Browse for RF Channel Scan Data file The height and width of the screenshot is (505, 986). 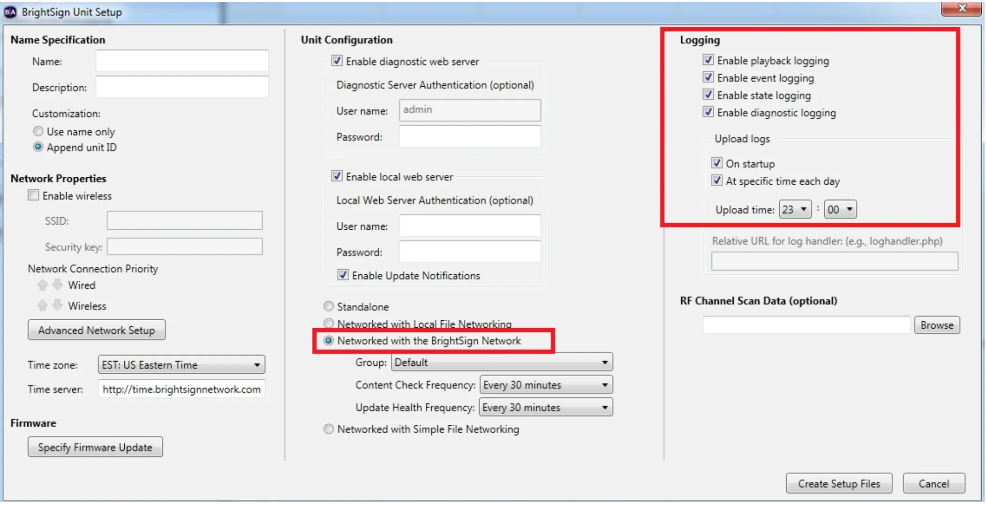[937, 325]
